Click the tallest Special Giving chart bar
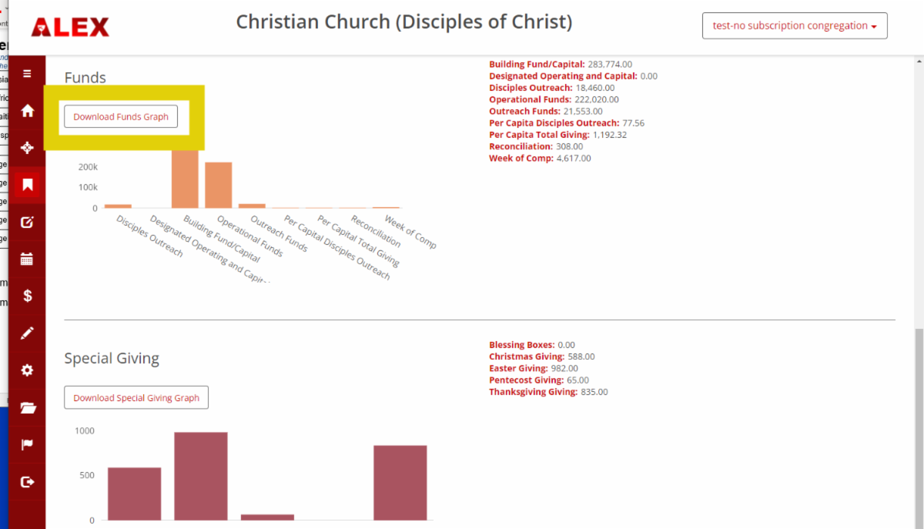 [x=201, y=476]
